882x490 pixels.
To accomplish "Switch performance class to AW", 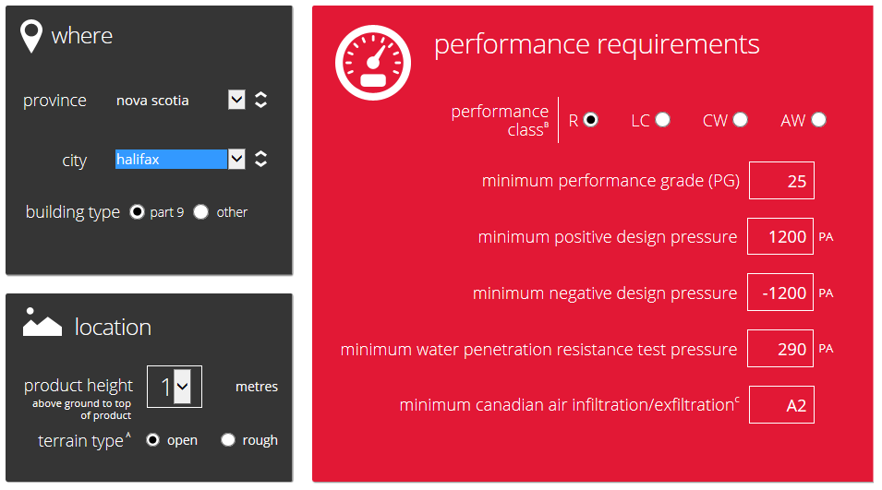I will pyautogui.click(x=818, y=120).
